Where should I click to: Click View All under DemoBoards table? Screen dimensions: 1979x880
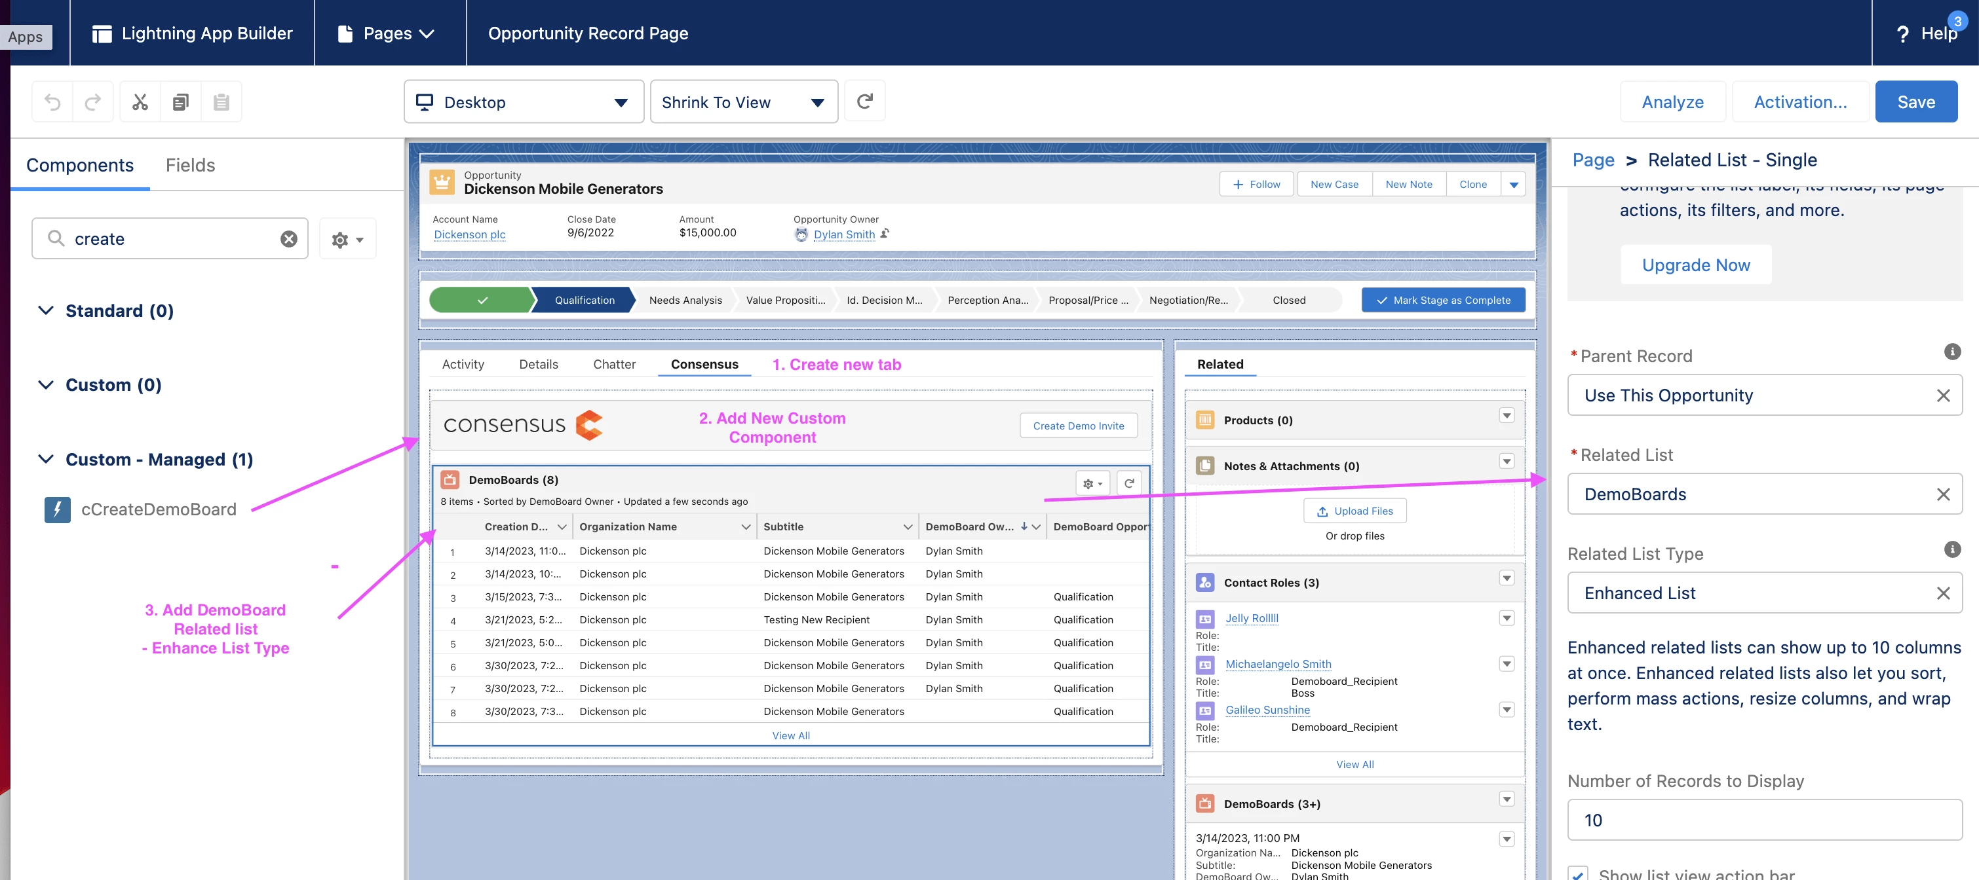[790, 736]
